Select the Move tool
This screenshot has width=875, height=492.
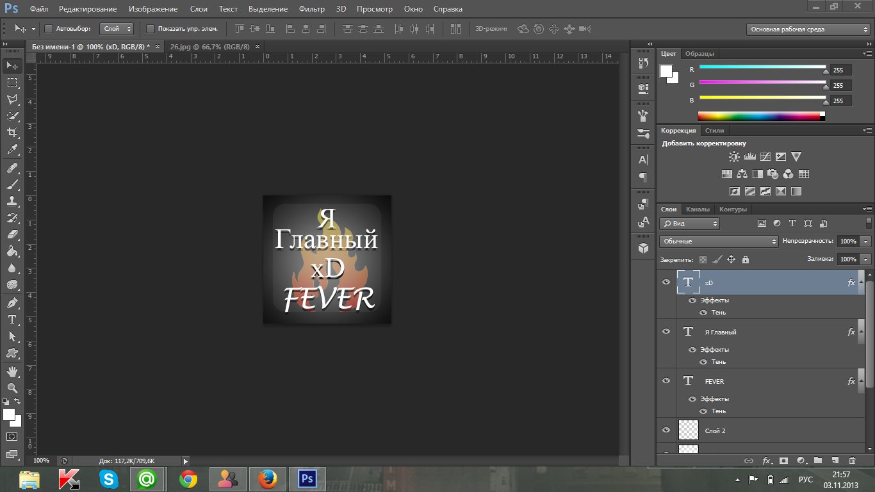12,66
